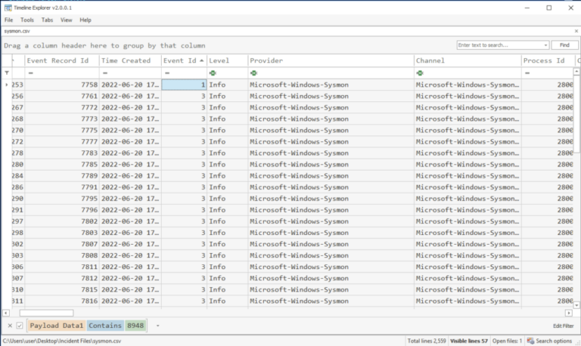Click the Event Id sort arrow header
This screenshot has width=581, height=346.
coord(201,60)
